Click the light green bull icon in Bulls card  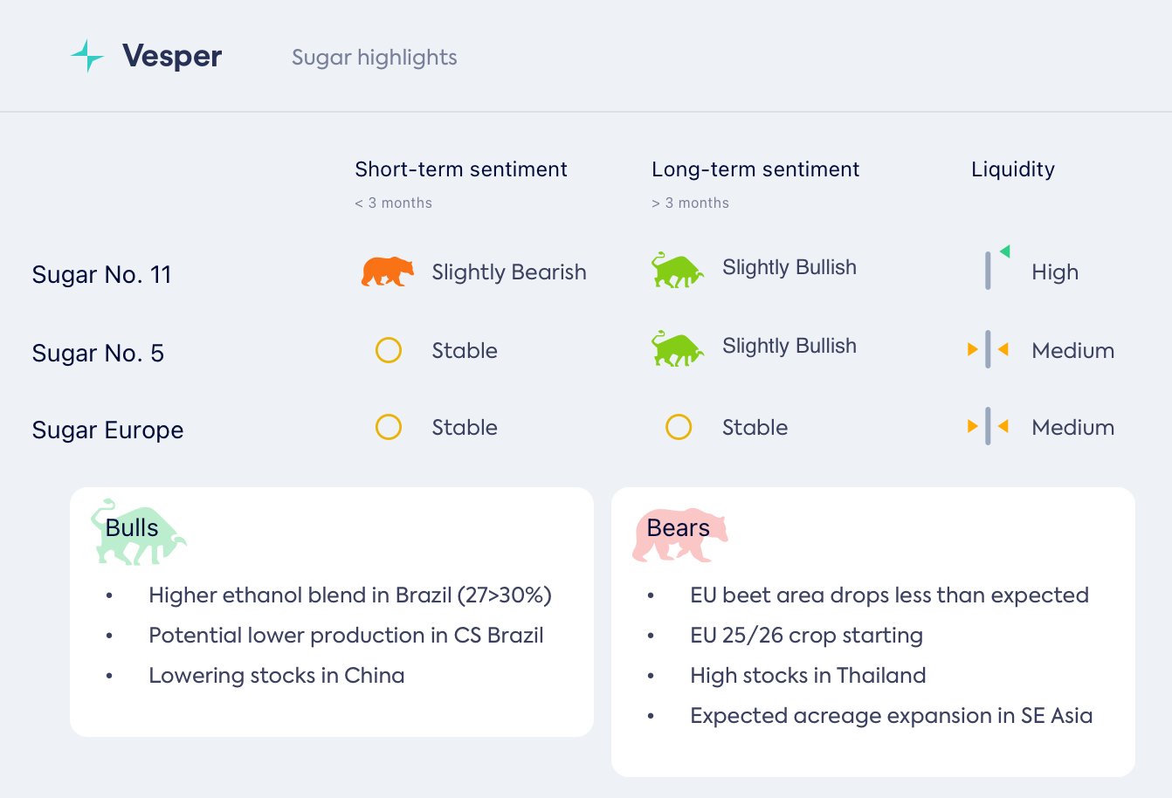(138, 532)
